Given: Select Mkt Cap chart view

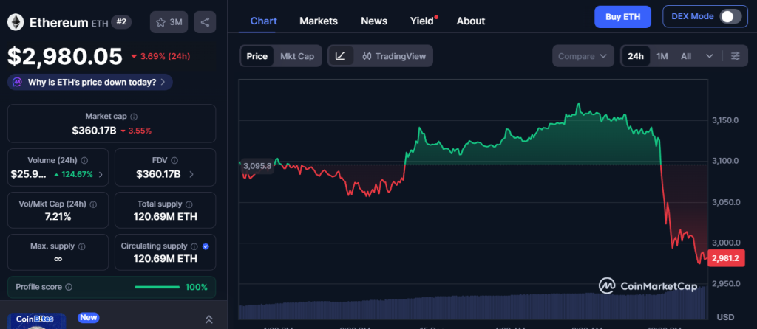Looking at the screenshot, I should (x=297, y=56).
